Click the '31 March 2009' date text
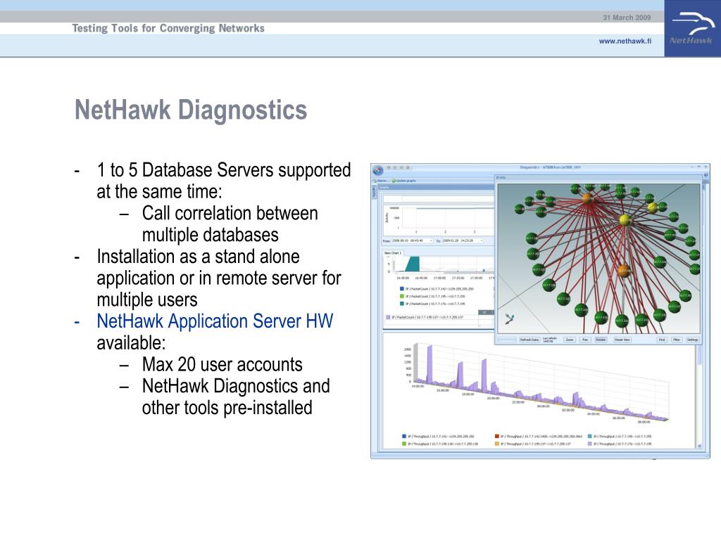This screenshot has width=721, height=540. click(627, 18)
